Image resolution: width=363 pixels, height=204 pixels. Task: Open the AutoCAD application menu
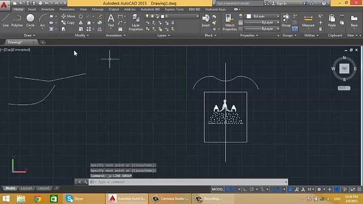[4, 5]
